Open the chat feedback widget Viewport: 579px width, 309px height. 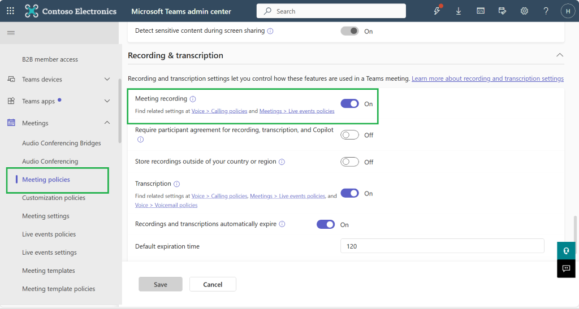tap(566, 268)
